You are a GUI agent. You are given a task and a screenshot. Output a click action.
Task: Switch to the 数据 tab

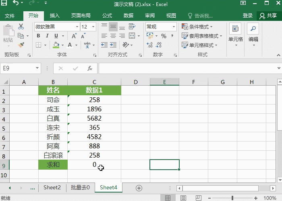tap(129, 16)
